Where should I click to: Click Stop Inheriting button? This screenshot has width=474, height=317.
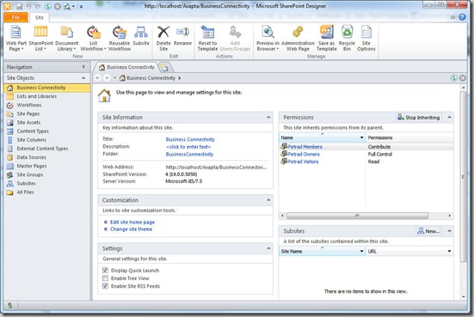coord(419,118)
